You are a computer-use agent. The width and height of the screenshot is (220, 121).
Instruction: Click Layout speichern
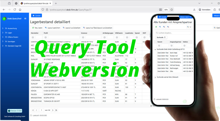(52, 28)
